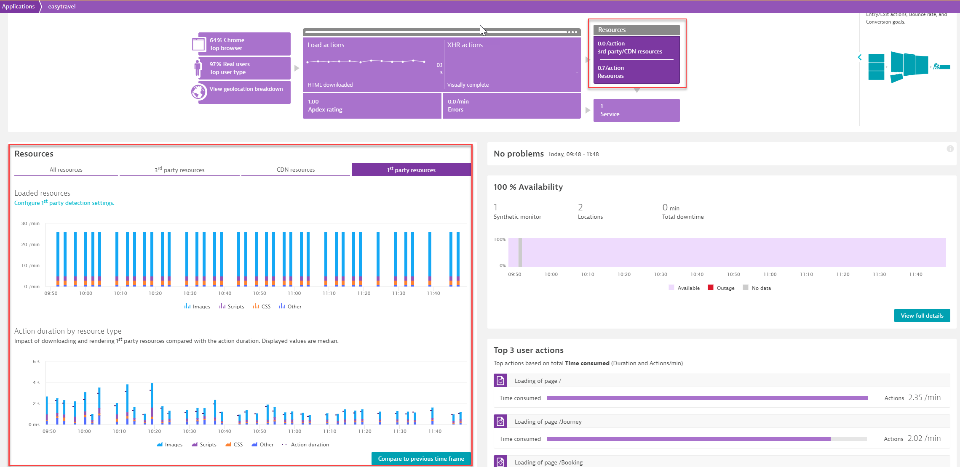Click 'Synthetic monitor' label
The width and height of the screenshot is (960, 467).
tap(517, 217)
